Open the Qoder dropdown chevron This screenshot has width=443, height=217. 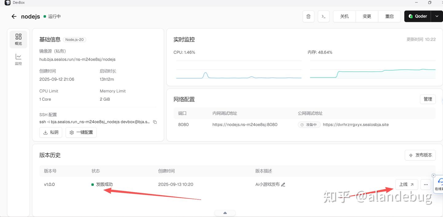coord(437,16)
